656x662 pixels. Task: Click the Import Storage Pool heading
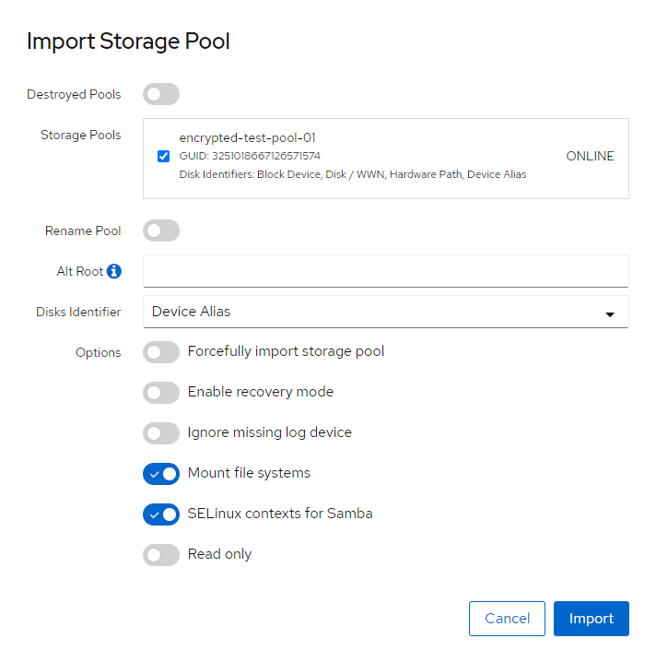128,41
